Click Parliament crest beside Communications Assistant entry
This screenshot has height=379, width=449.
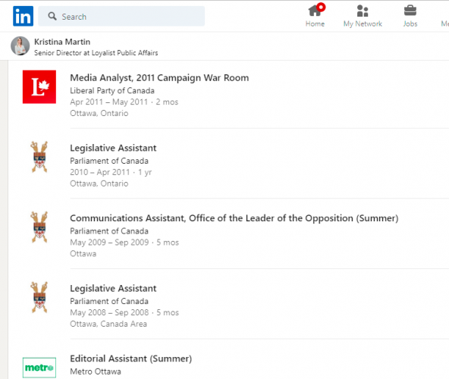pyautogui.click(x=39, y=227)
